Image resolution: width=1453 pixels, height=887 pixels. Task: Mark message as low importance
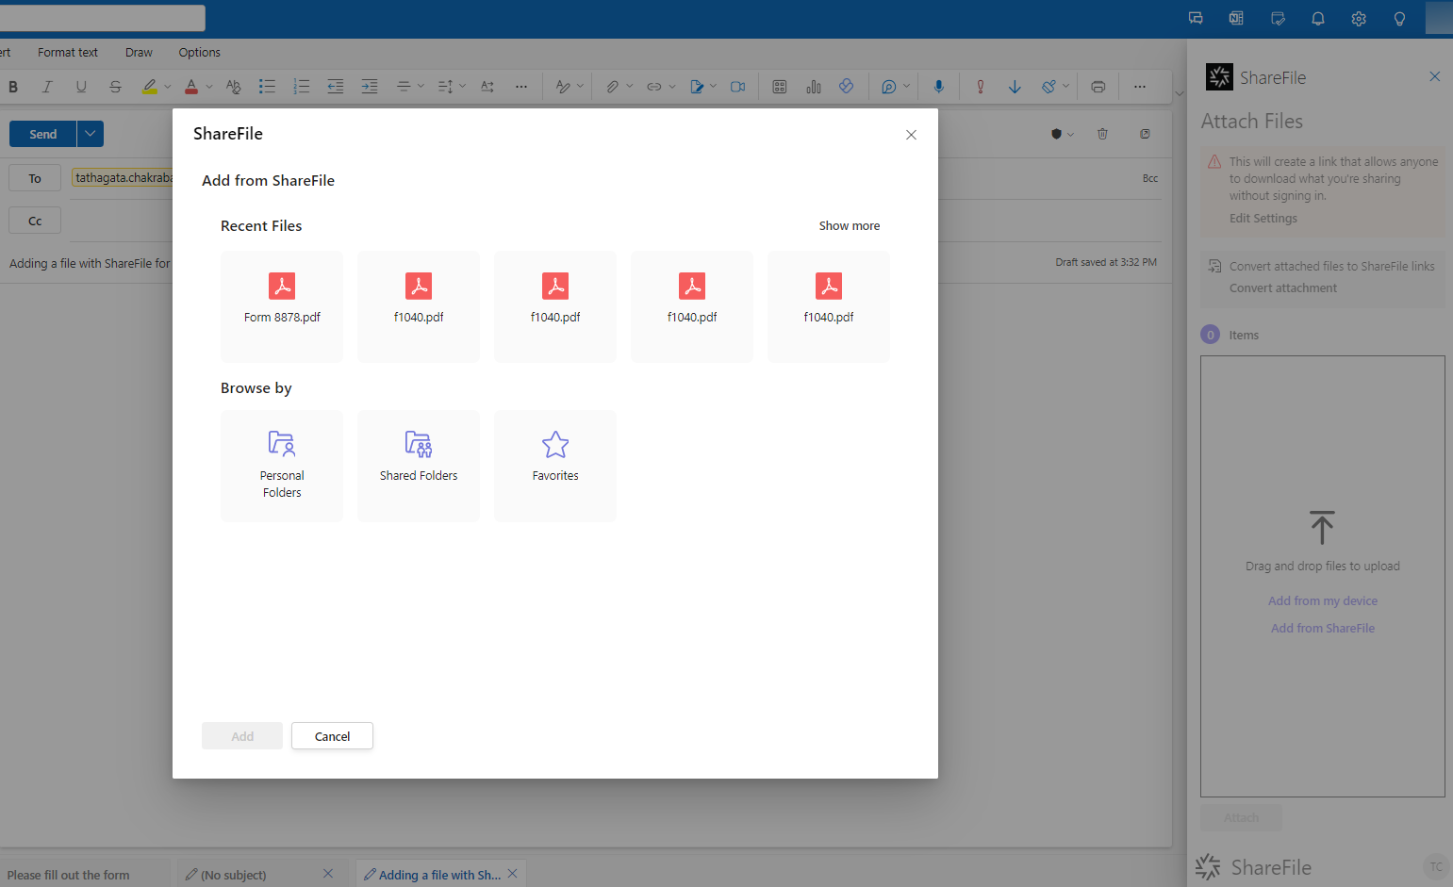[x=1015, y=87]
